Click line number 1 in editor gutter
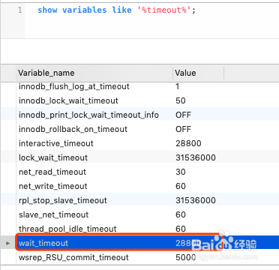The width and height of the screenshot is (279, 270). tap(20, 10)
